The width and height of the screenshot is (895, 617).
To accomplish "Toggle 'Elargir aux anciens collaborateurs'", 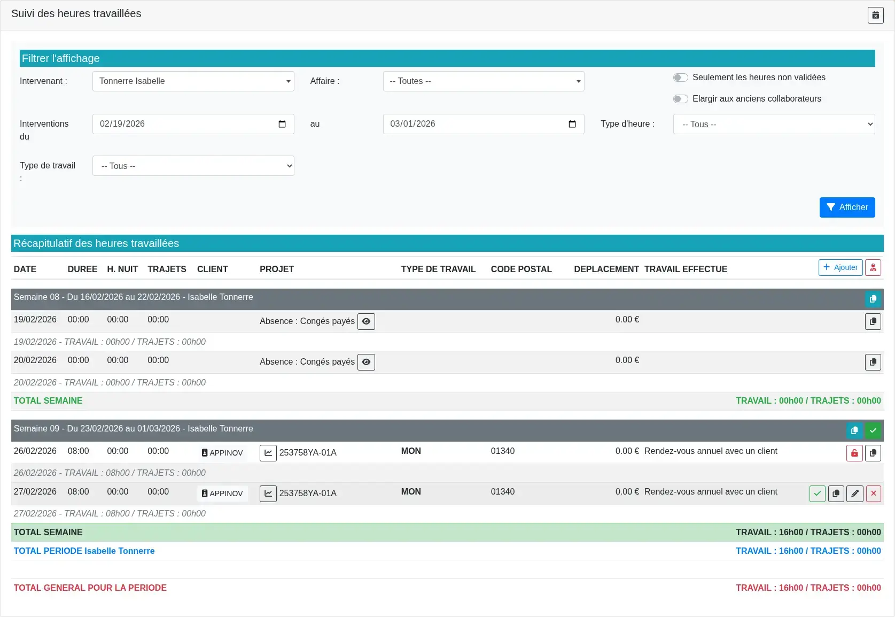I will [680, 99].
